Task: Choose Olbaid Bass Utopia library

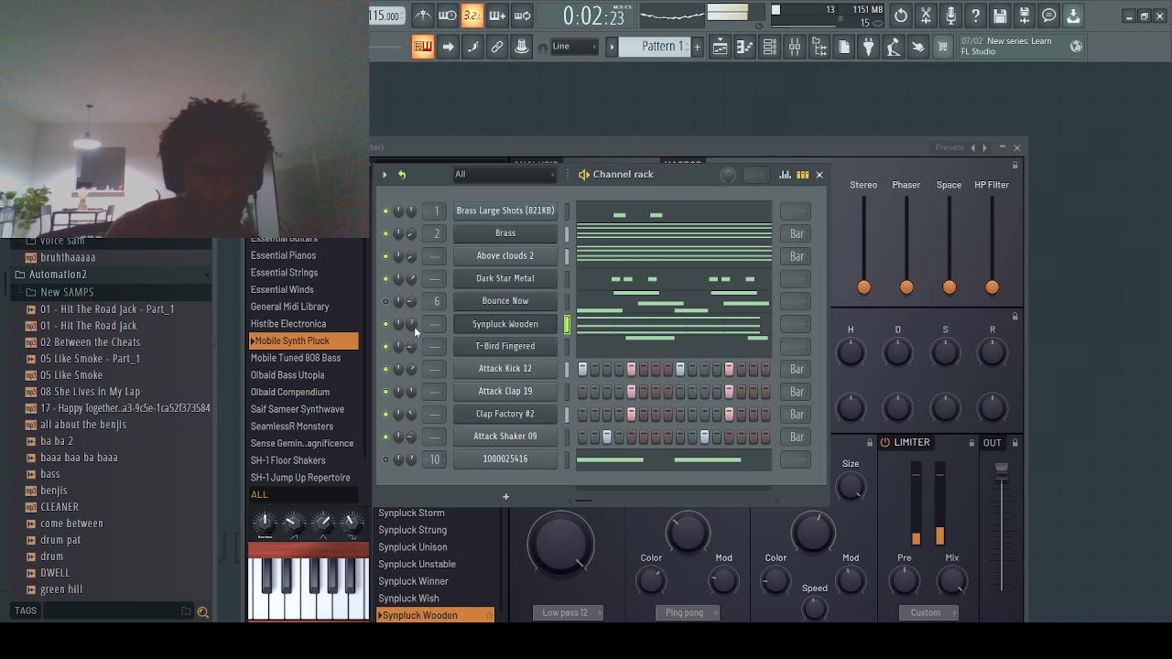Action: click(288, 375)
